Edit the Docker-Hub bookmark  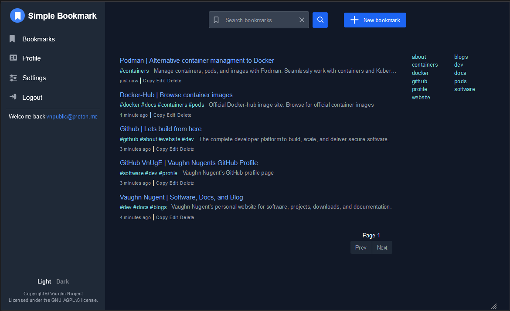171,115
